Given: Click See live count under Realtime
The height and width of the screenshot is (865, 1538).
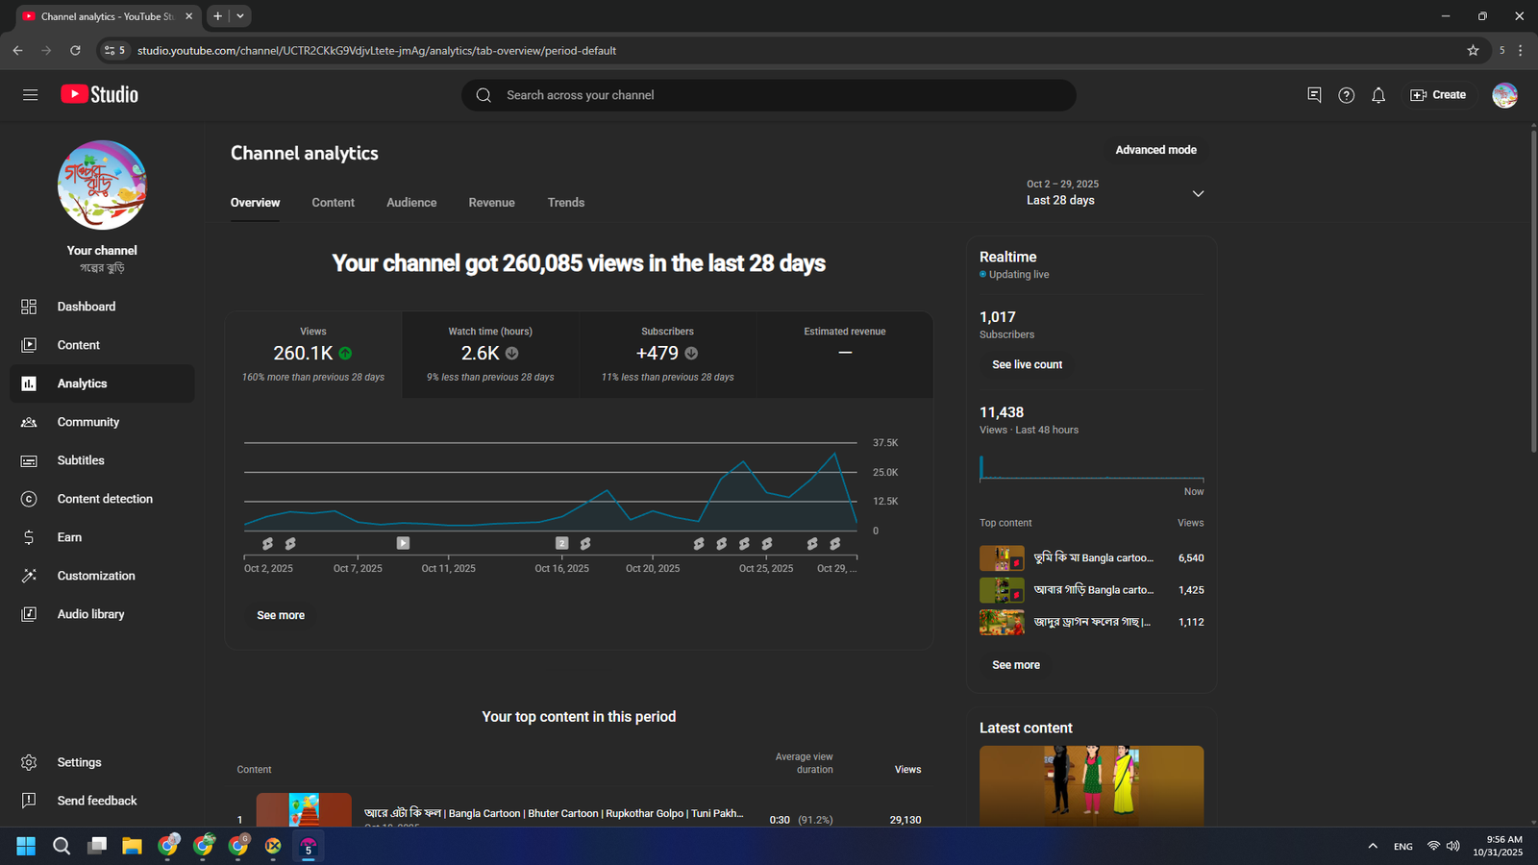Looking at the screenshot, I should coord(1027,365).
